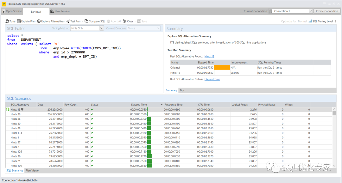Open the Current Connection combo box

311,11
